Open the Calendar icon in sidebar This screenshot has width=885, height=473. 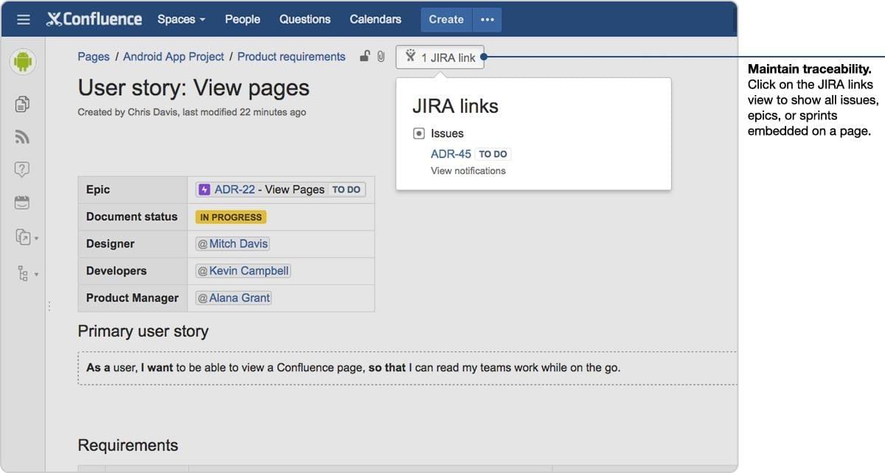(x=22, y=202)
